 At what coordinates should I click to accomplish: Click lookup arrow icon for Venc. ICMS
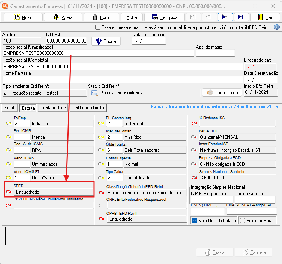(8, 164)
